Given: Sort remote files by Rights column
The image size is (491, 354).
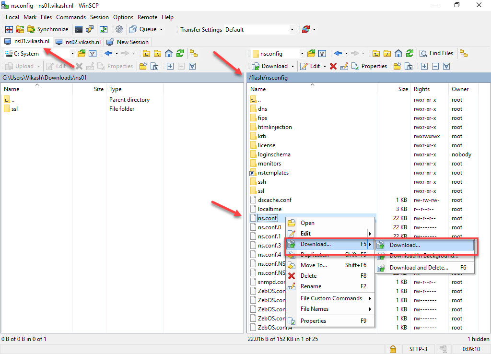Looking at the screenshot, I should coord(430,89).
